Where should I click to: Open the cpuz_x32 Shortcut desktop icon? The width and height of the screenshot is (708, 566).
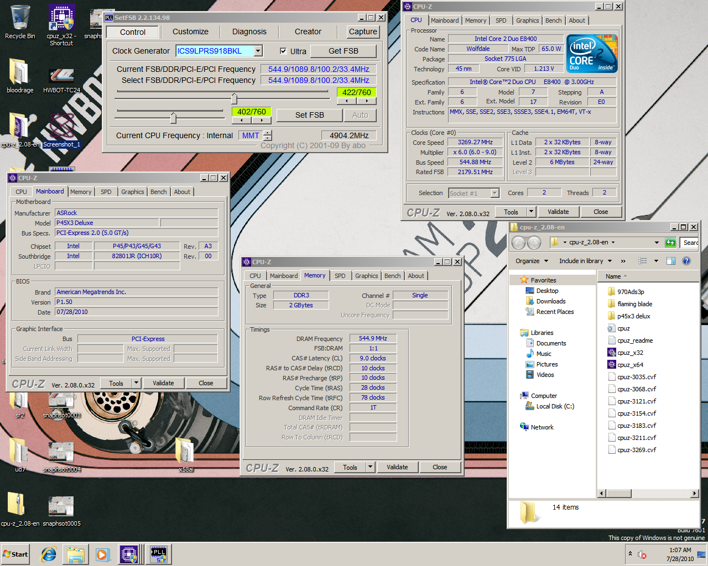(x=61, y=25)
